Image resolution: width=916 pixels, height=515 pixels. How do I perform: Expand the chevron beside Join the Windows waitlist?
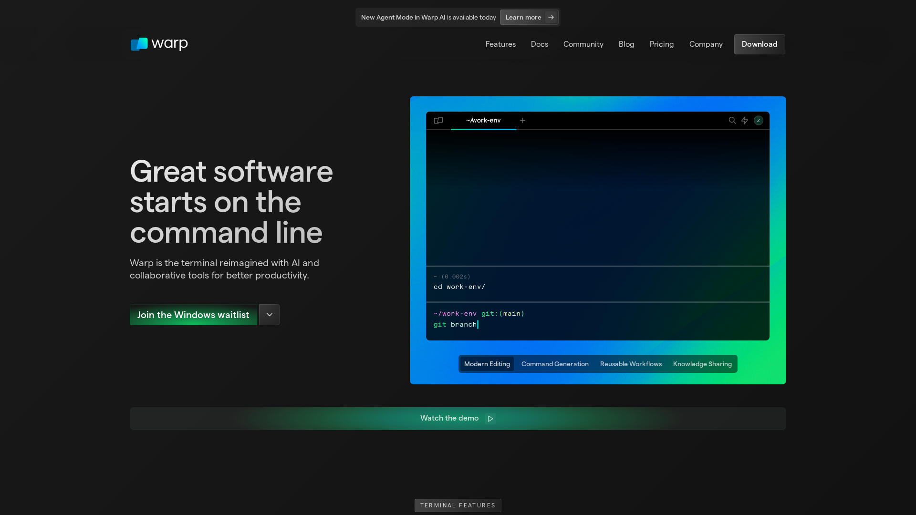(x=269, y=315)
